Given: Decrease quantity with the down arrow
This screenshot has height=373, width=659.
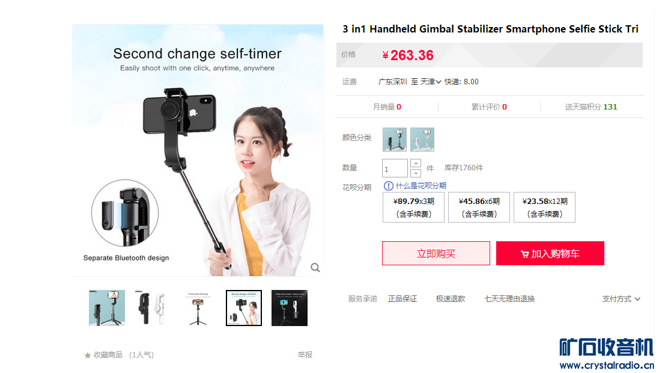Looking at the screenshot, I should [416, 173].
